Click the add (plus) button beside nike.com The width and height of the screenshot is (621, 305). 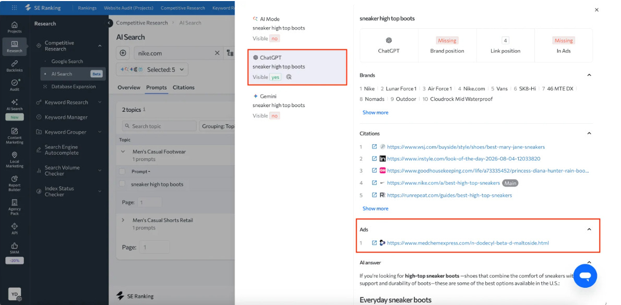point(123,53)
